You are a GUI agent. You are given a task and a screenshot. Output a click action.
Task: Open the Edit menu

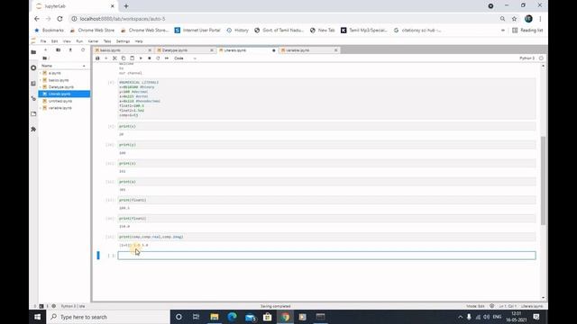coord(54,41)
